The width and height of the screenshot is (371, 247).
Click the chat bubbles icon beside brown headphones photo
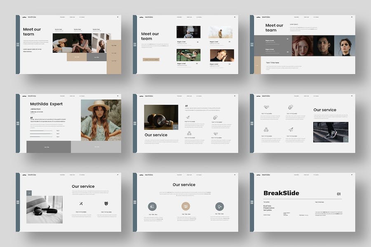(215, 118)
